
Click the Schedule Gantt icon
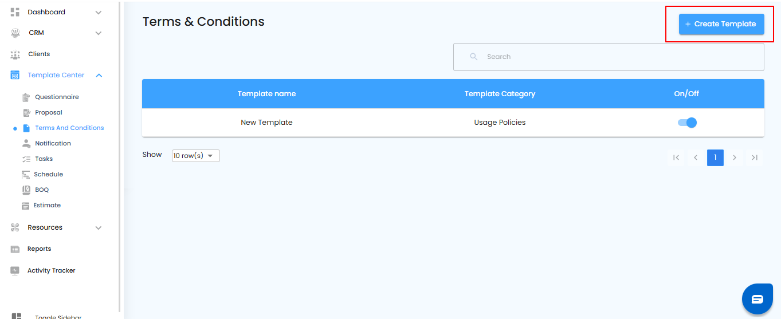coord(26,175)
